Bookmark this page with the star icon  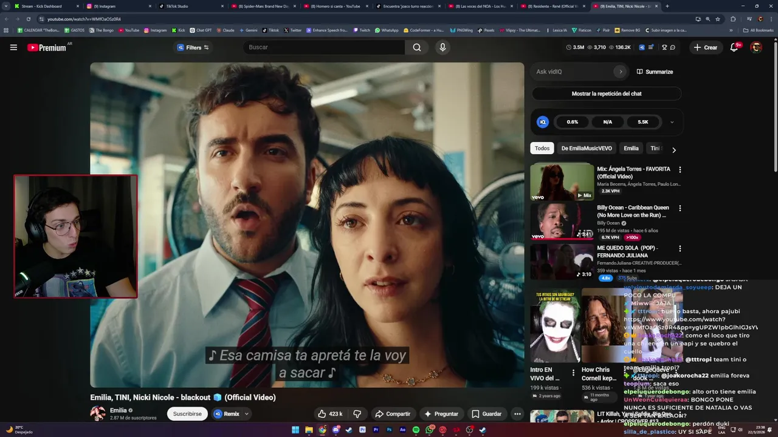click(x=718, y=19)
